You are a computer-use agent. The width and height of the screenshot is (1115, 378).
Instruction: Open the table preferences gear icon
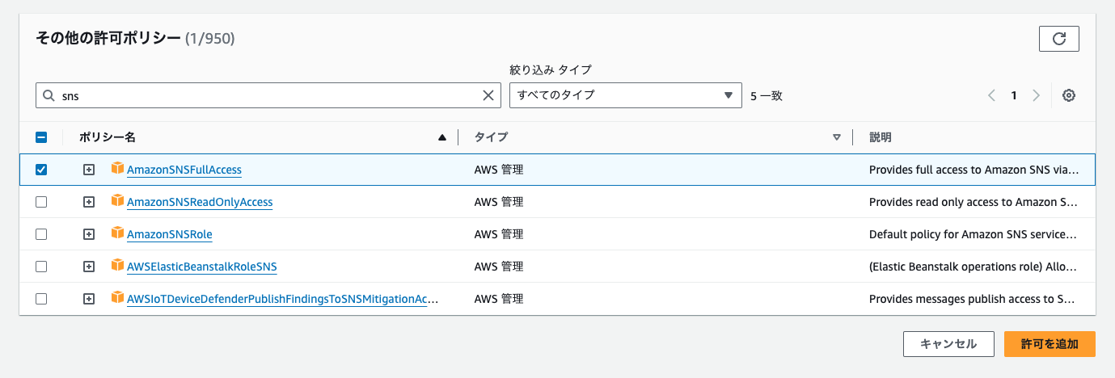click(1069, 95)
